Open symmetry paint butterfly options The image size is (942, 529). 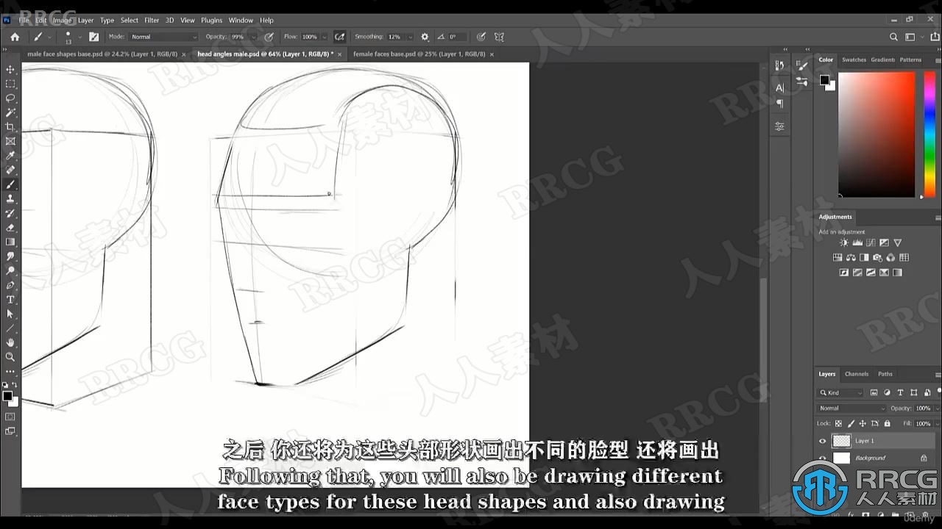click(499, 37)
